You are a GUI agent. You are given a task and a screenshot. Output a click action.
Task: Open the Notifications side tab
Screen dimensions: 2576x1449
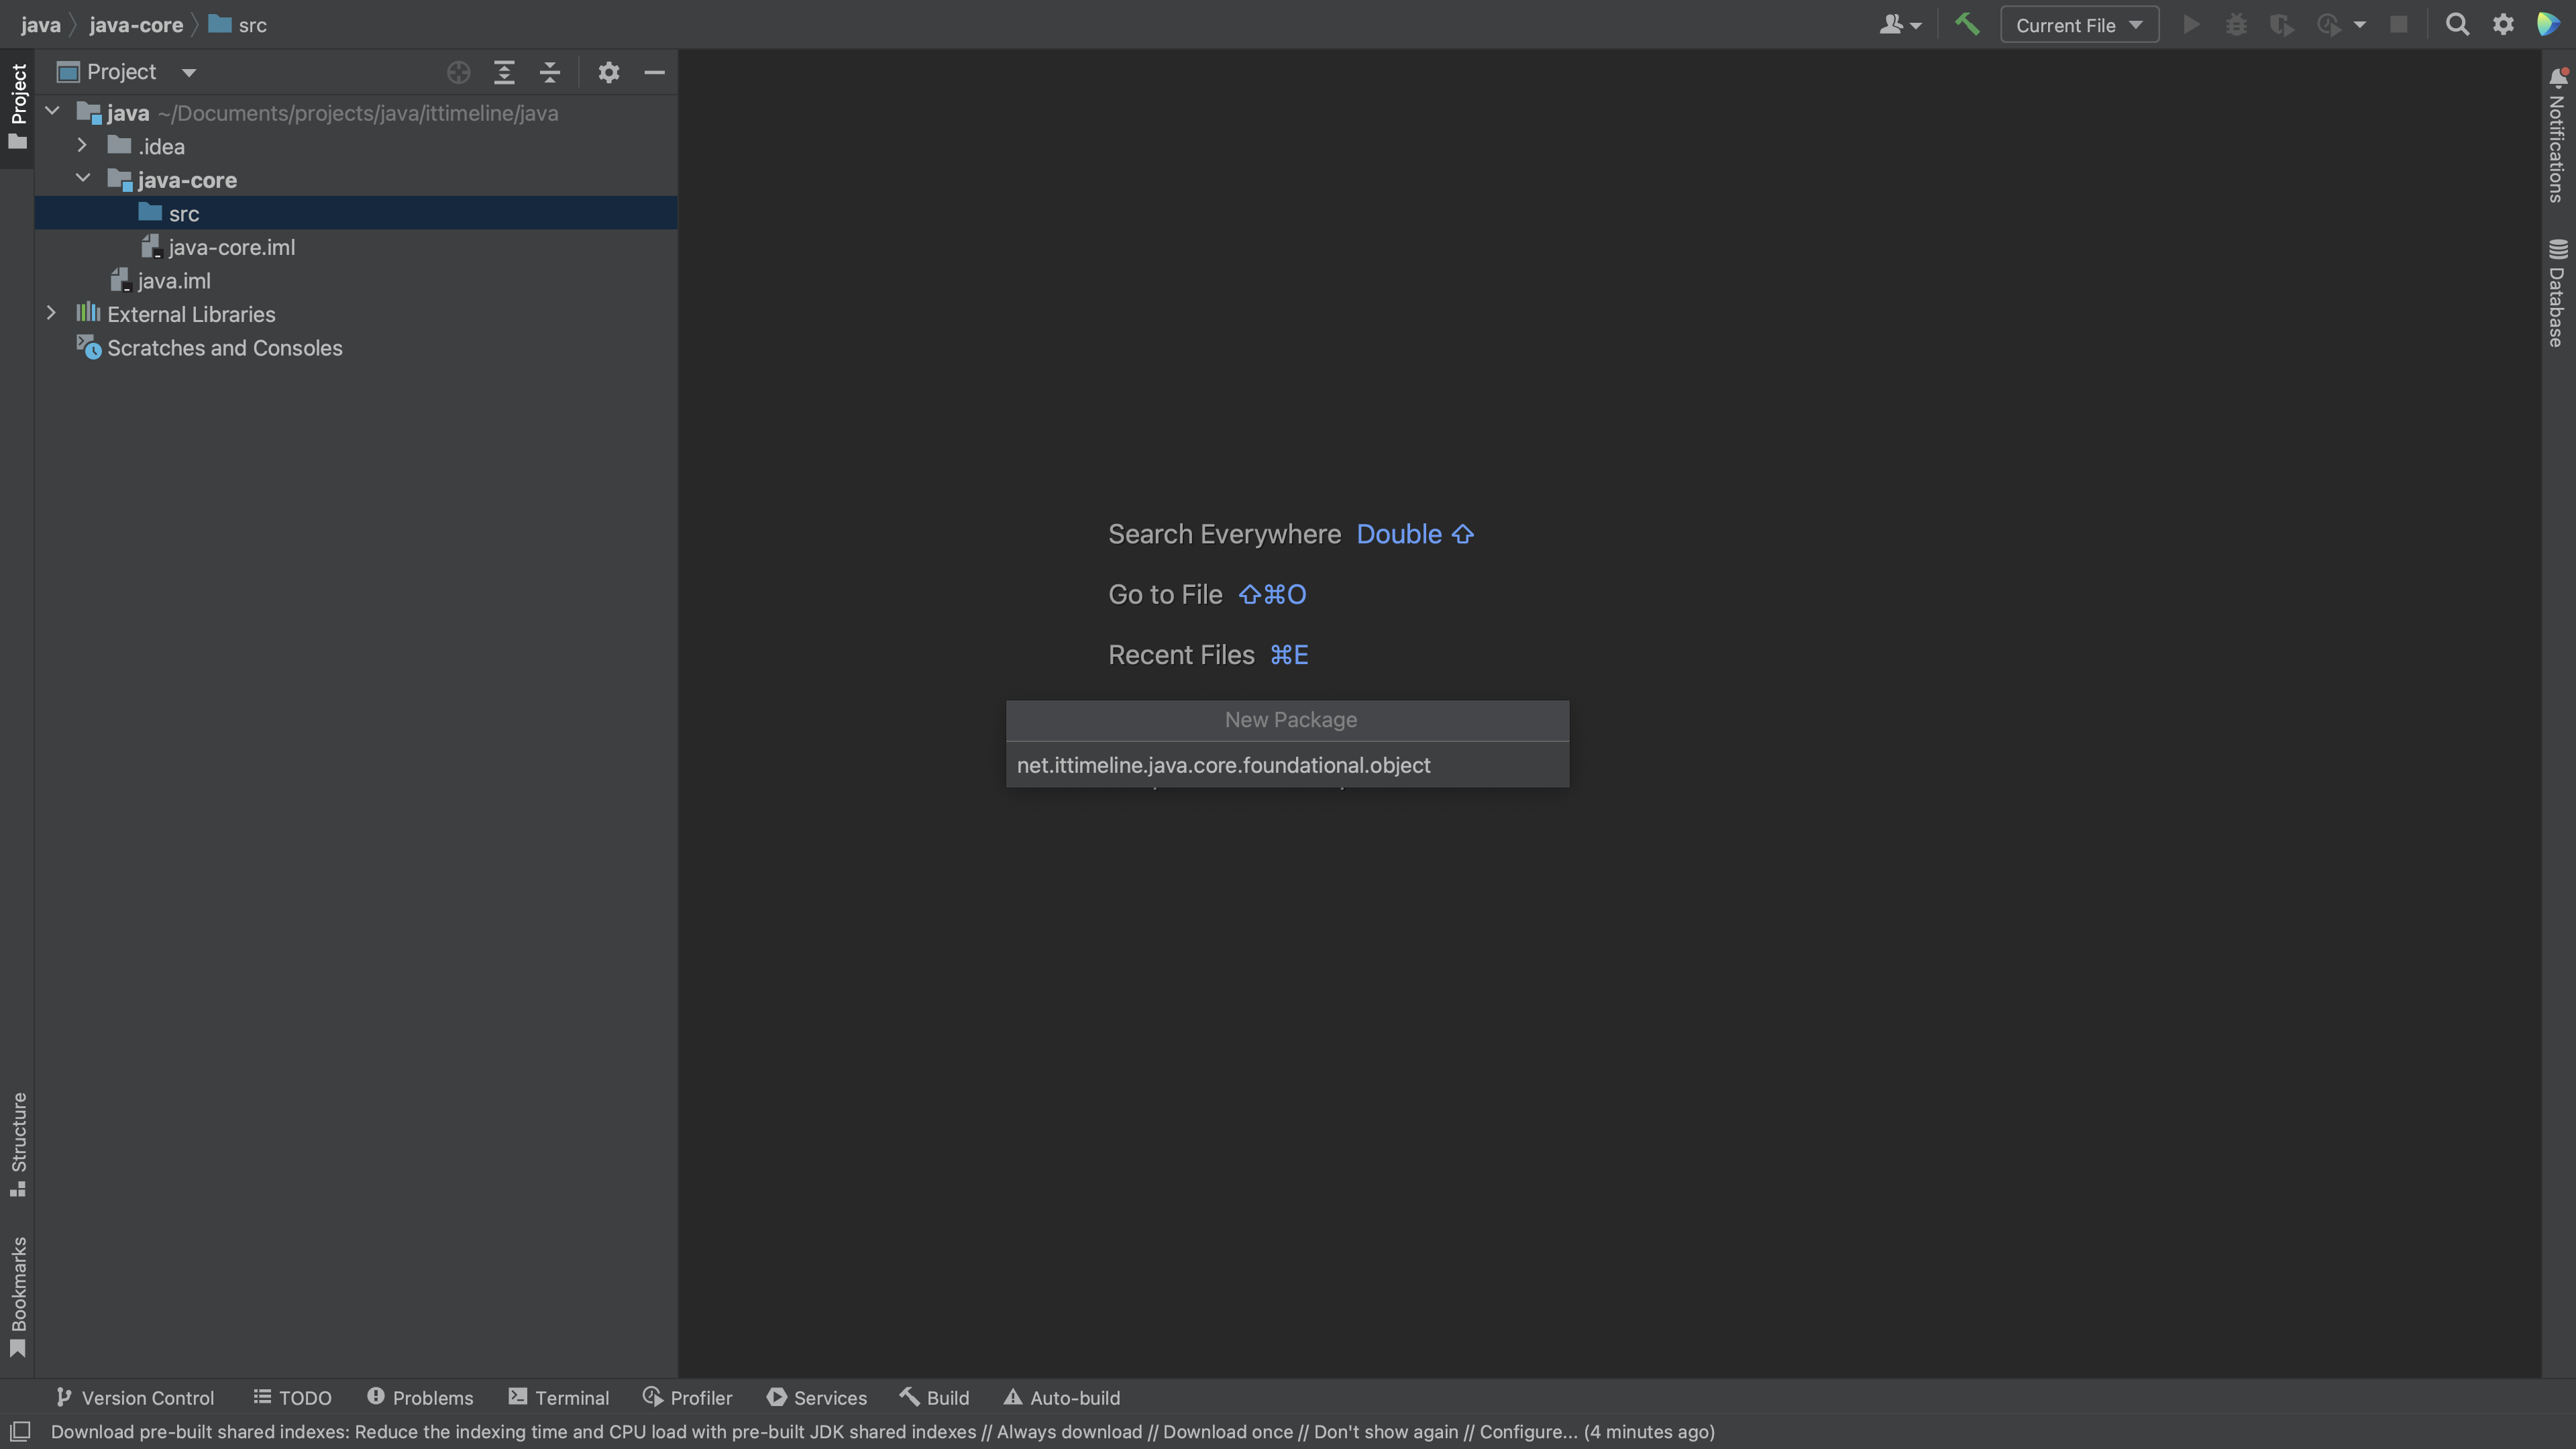click(2558, 136)
